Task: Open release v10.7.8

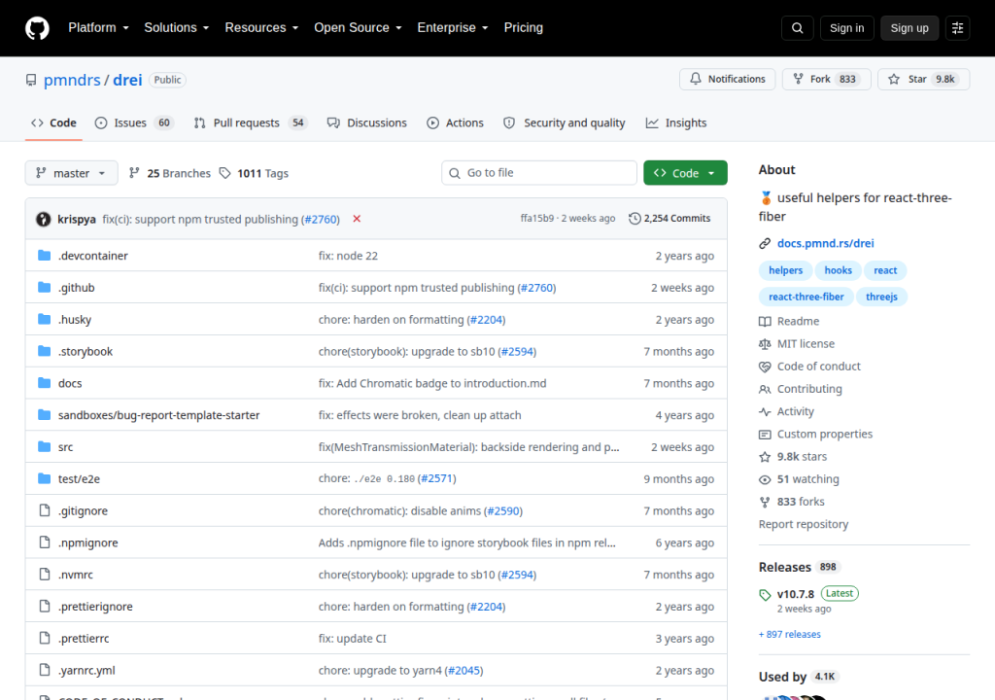Action: (795, 594)
